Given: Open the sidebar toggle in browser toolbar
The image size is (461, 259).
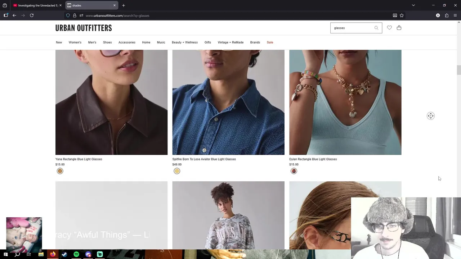Looking at the screenshot, I should (6, 15).
